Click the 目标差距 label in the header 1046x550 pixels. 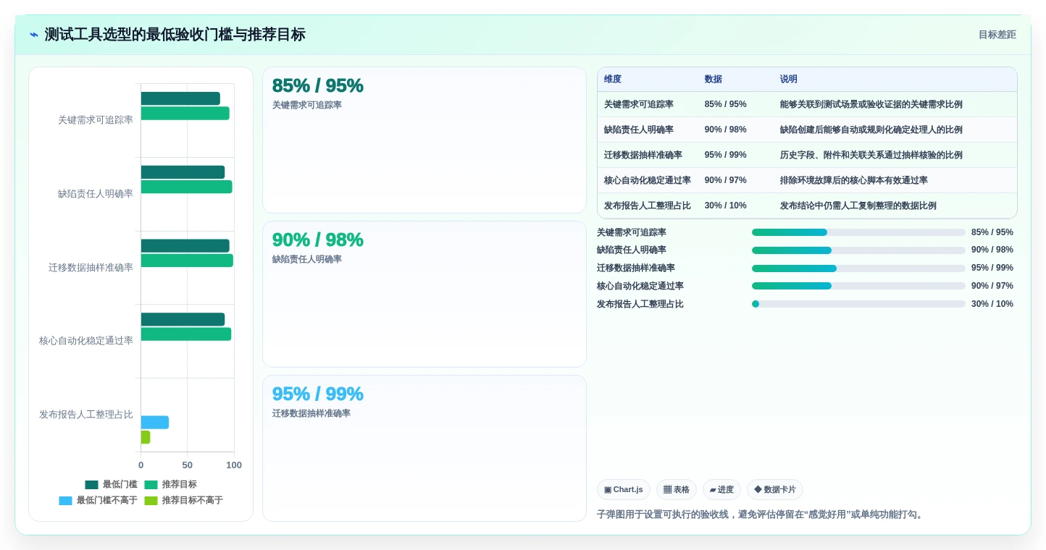[997, 35]
